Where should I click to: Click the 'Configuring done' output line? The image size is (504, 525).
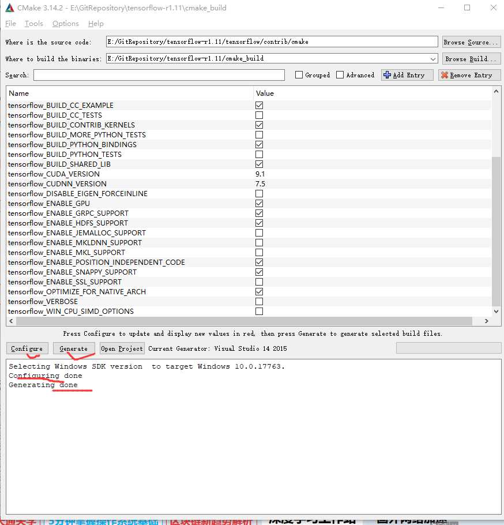[46, 376]
